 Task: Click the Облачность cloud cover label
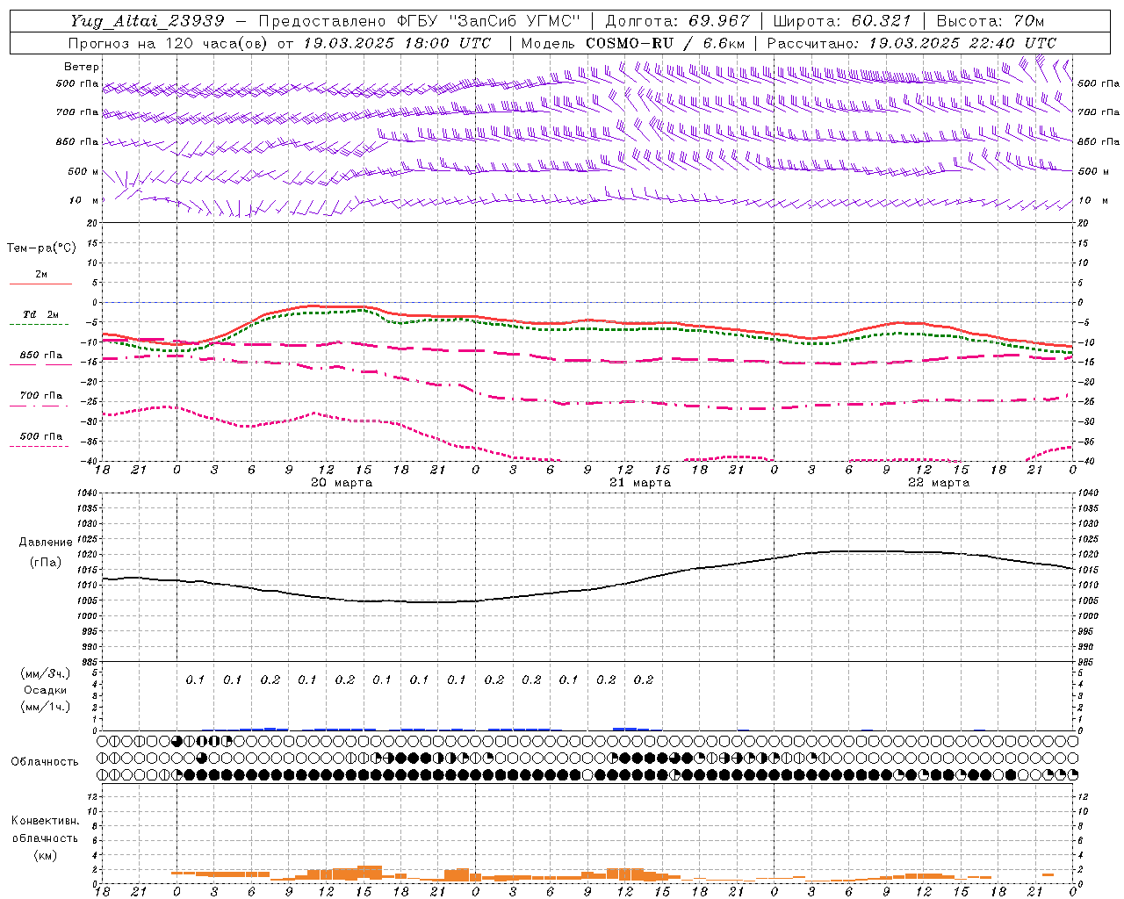coord(45,762)
